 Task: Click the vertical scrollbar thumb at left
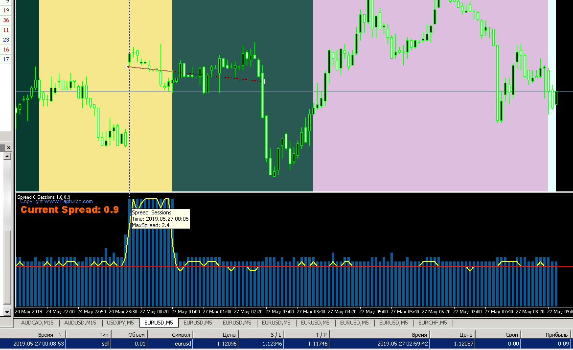7,267
